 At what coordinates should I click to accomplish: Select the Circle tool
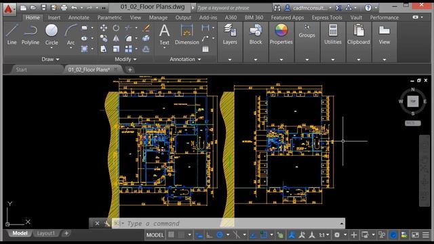point(52,35)
